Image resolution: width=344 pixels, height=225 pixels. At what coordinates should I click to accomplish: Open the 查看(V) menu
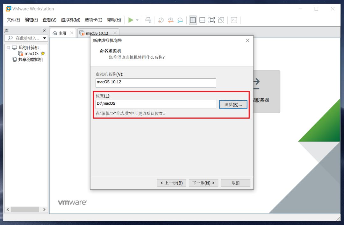[x=49, y=20]
